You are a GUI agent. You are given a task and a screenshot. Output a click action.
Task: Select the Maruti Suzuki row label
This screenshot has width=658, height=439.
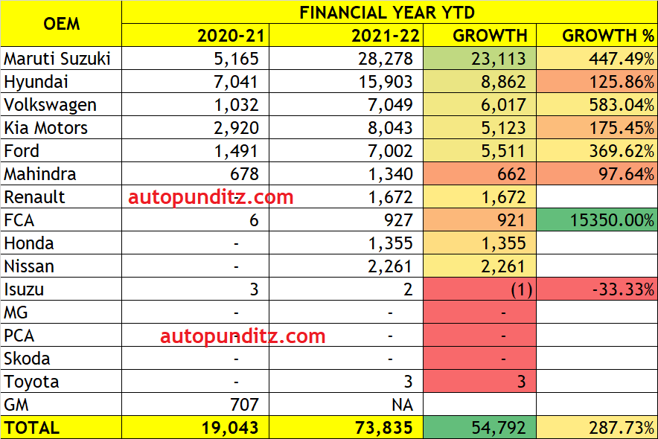61,58
